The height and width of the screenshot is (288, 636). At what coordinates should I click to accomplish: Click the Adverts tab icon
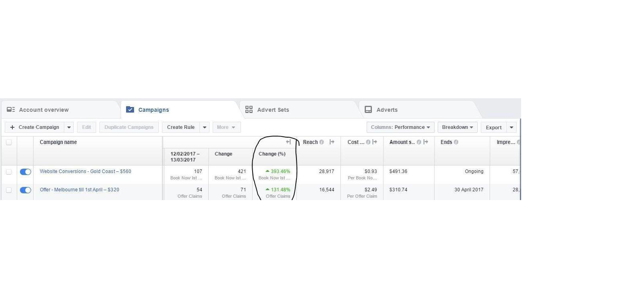[368, 109]
